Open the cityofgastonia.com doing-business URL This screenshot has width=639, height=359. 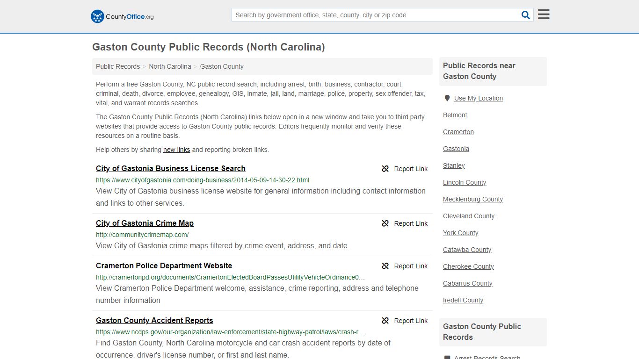(x=203, y=180)
